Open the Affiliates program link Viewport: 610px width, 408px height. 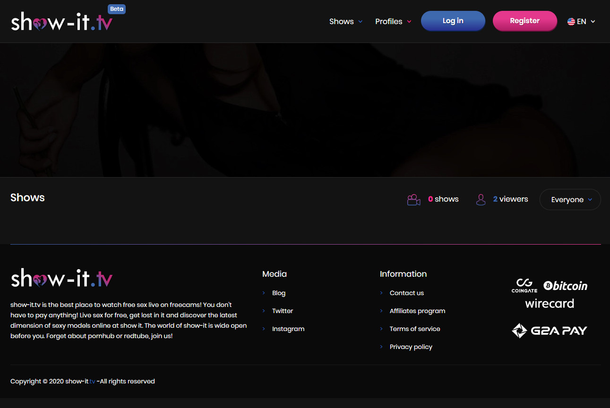(418, 311)
